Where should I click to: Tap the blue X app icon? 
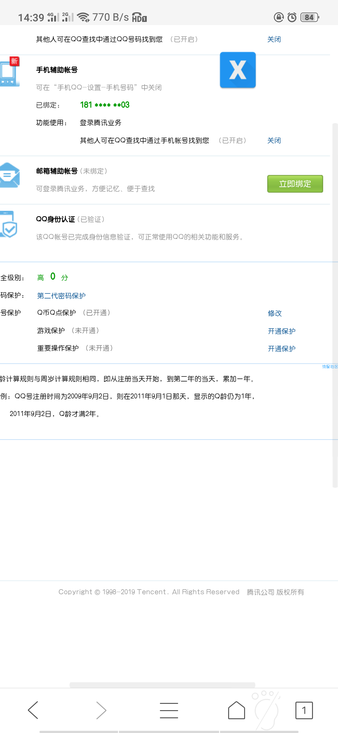click(238, 70)
